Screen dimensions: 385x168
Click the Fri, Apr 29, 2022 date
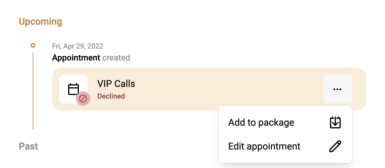[78, 46]
